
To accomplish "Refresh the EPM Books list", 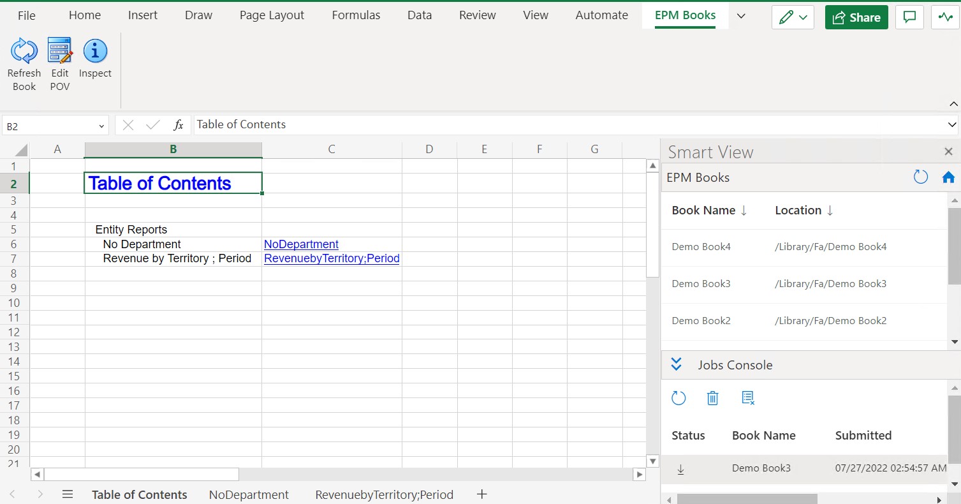I will [920, 177].
